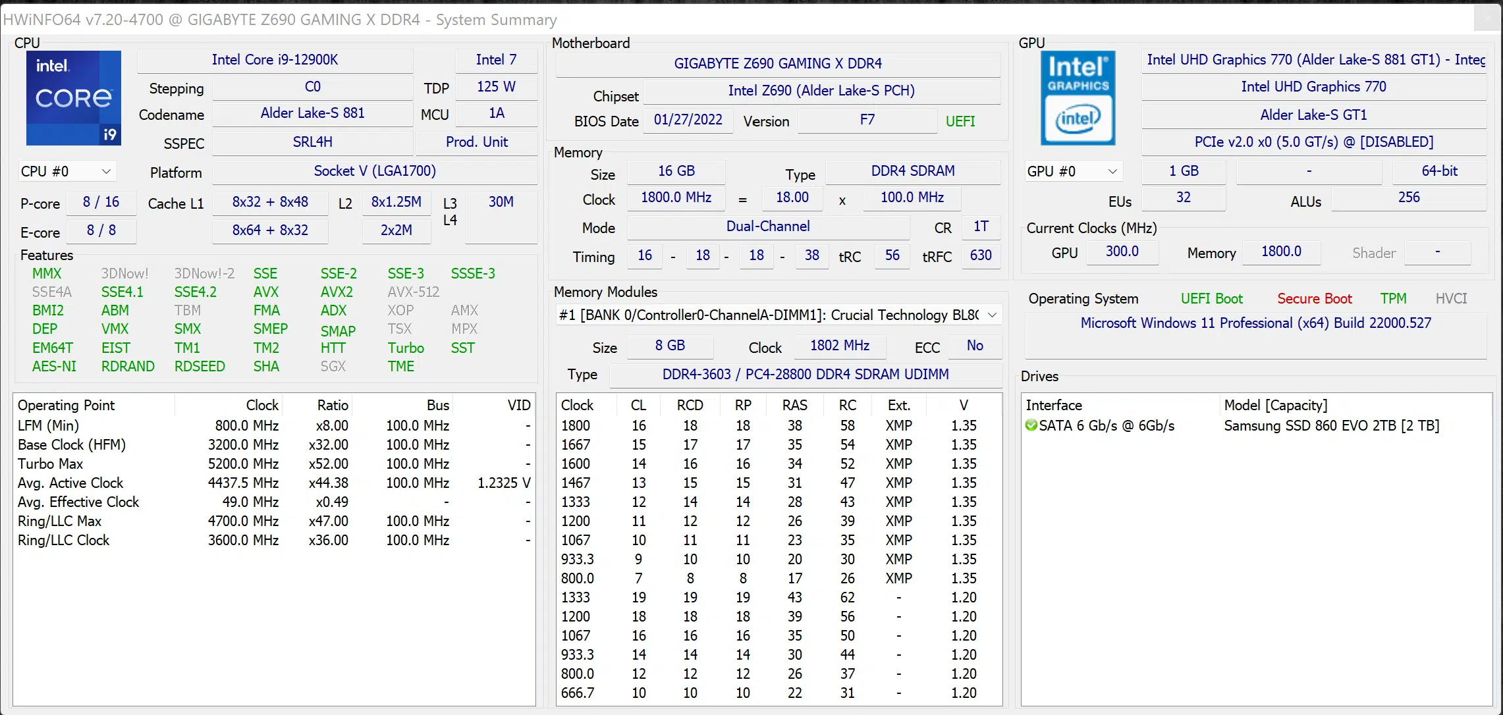Click the Intel Graphics GPU logo

tap(1078, 97)
